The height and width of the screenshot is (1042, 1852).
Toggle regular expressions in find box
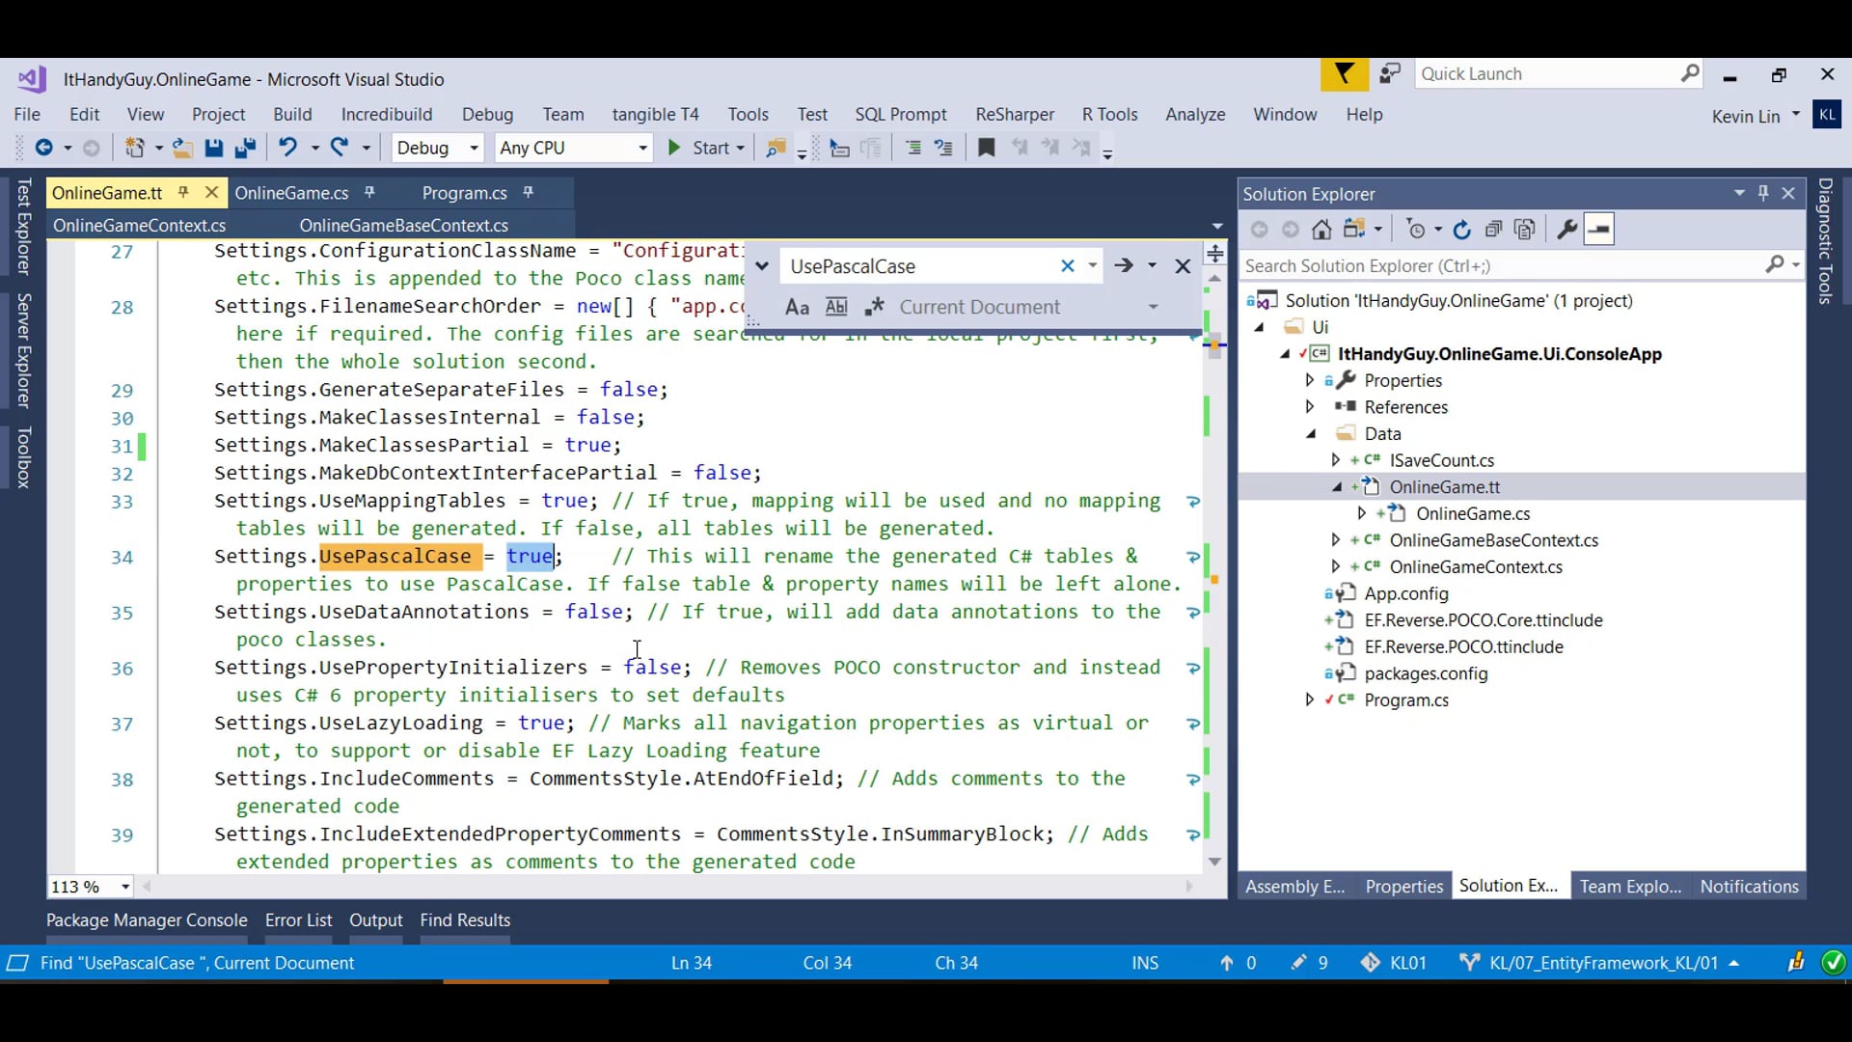pos(874,307)
